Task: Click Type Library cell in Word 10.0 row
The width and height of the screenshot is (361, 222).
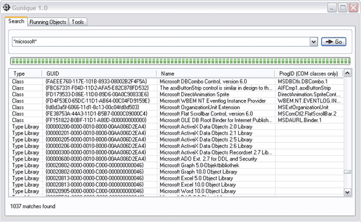Action: (x=26, y=191)
